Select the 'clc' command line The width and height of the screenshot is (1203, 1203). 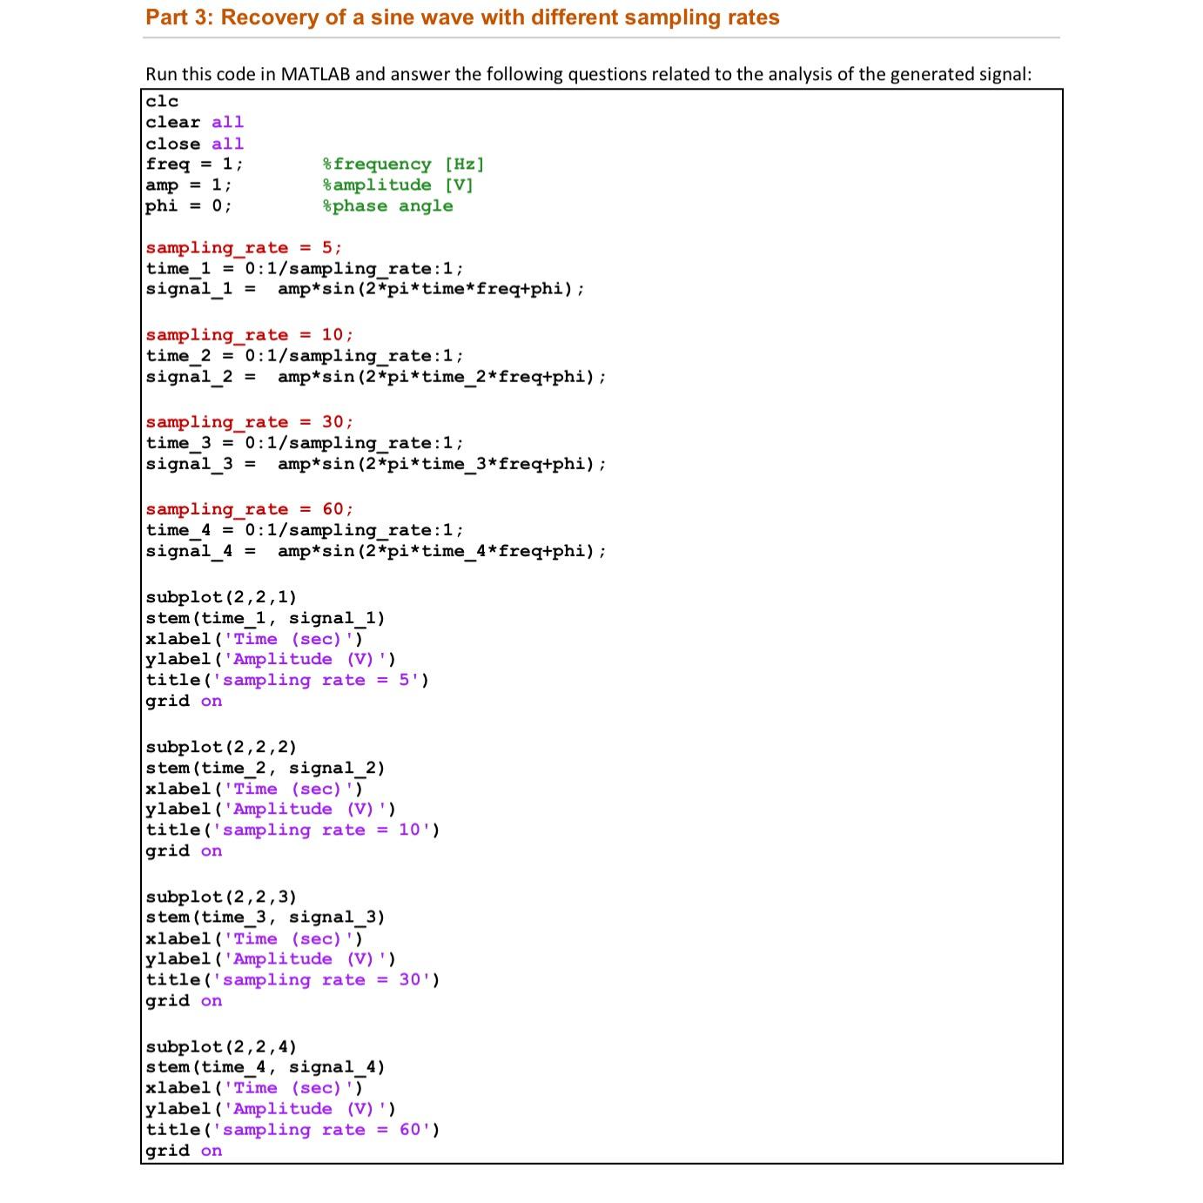(x=163, y=100)
